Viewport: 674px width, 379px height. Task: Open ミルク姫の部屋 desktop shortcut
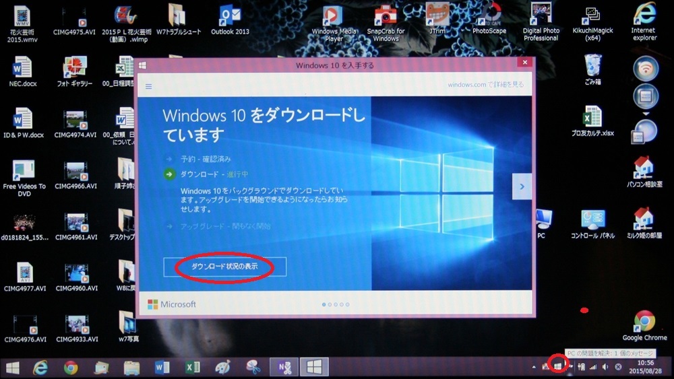tap(644, 223)
